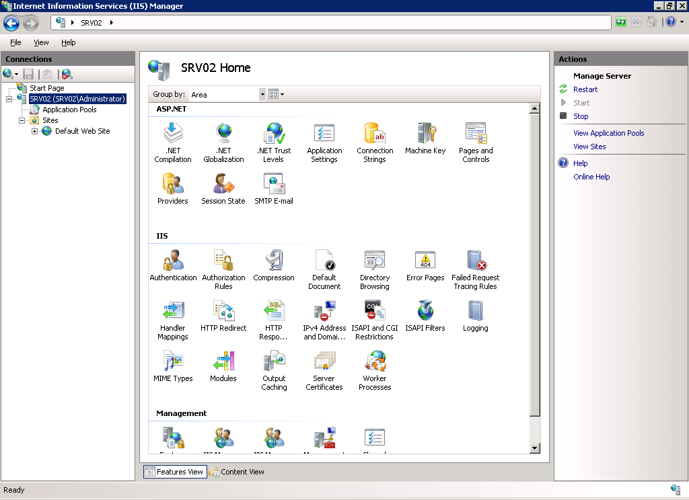689x500 pixels.
Task: Open IPv4 Address and Domain Restrictions
Action: [x=324, y=320]
